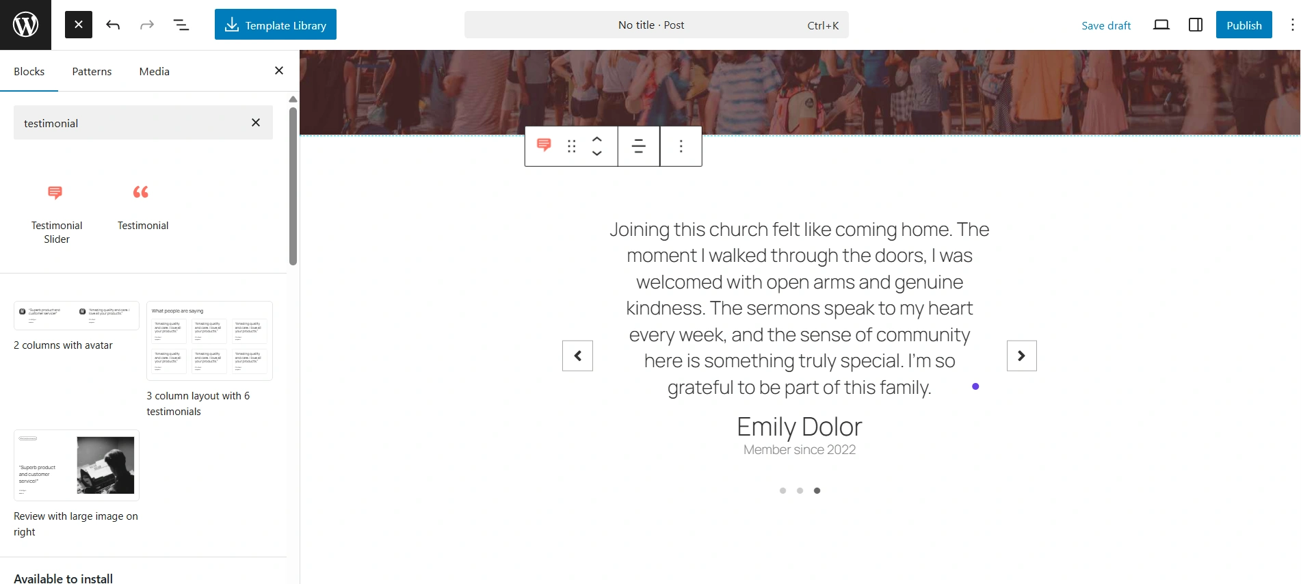Select the crowd banner image
Viewport: 1301px width, 584px height.
[x=800, y=92]
